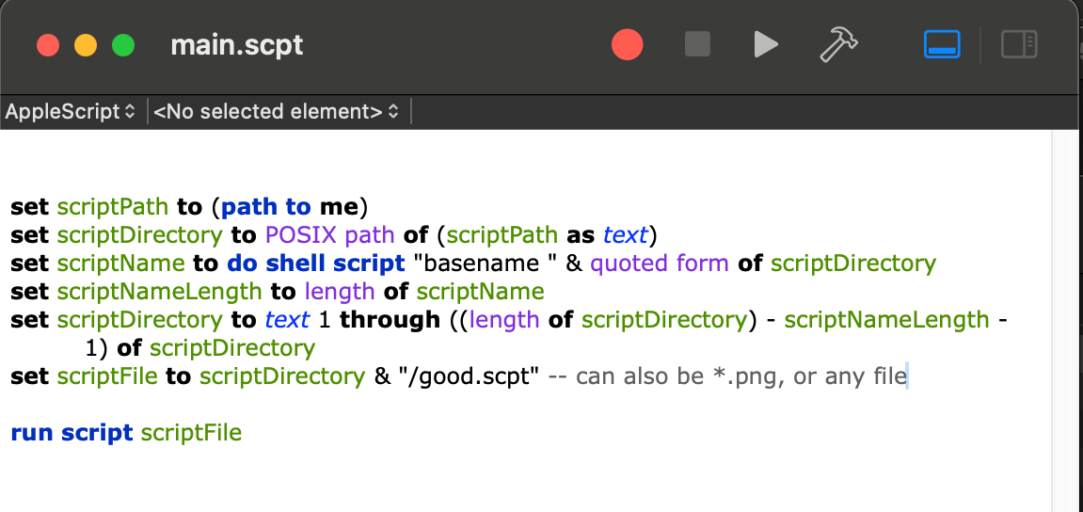Start recording with the red Record button
This screenshot has width=1083, height=512.
(x=627, y=44)
